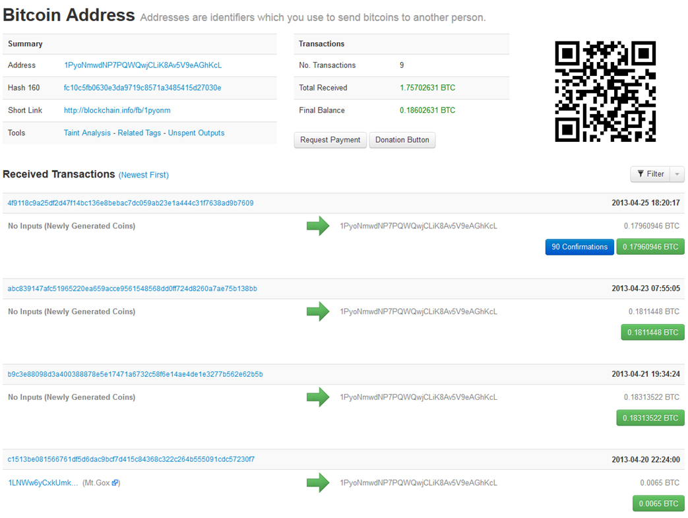This screenshot has height=518, width=688.
Task: Click Request Payment button
Action: pos(330,140)
